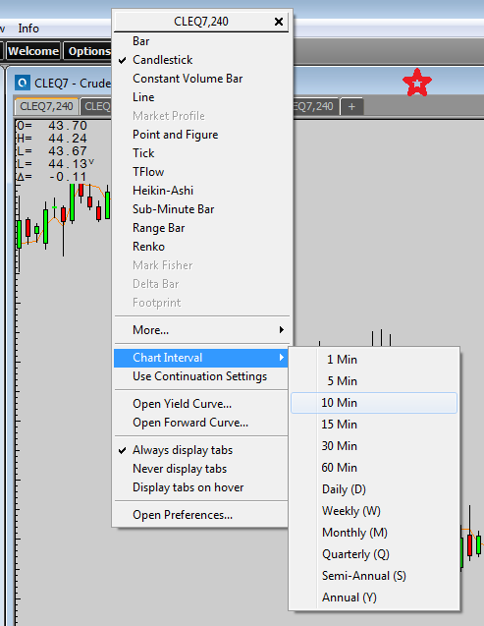Open the Info menu
This screenshot has width=484, height=626.
(x=28, y=28)
